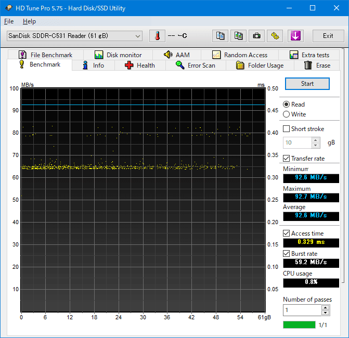349x338 pixels.
Task: Enable the Short stroke checkbox
Action: (x=287, y=129)
